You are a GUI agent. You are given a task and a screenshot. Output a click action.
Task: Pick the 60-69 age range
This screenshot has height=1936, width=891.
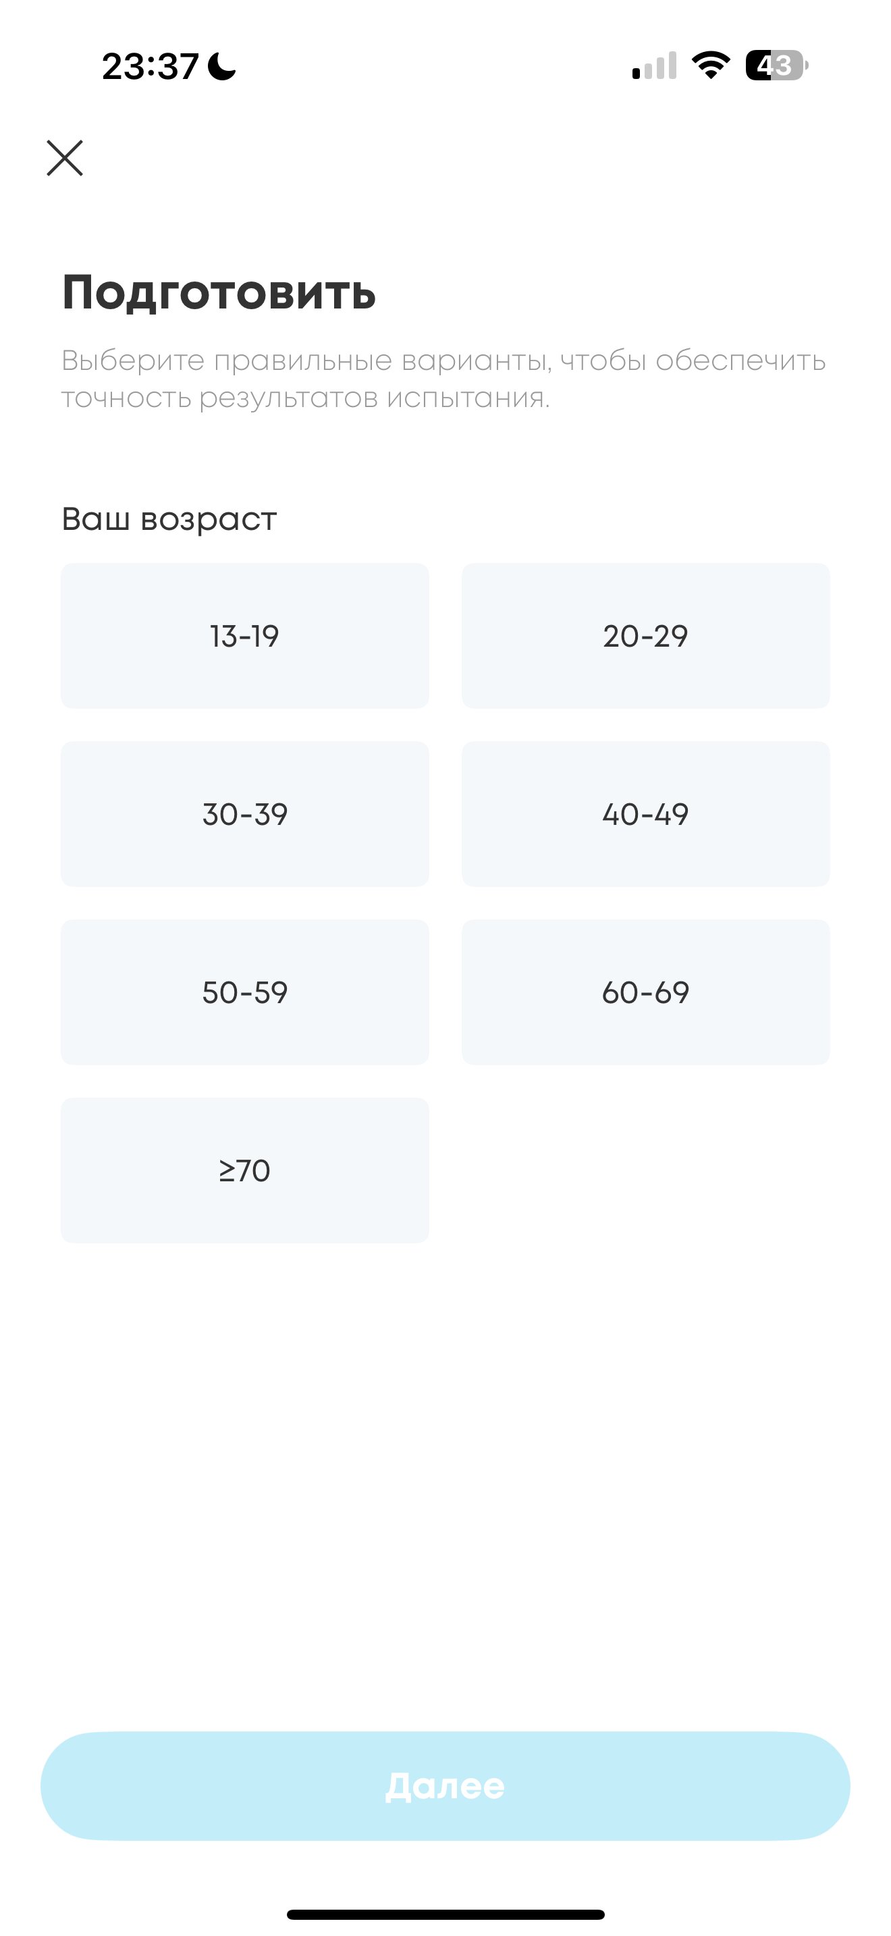point(645,992)
